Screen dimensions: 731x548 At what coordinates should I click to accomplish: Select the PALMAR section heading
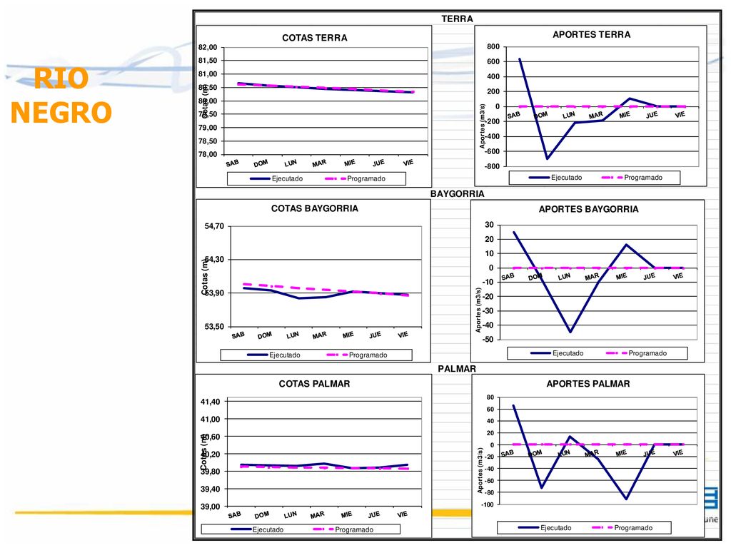[x=457, y=369]
